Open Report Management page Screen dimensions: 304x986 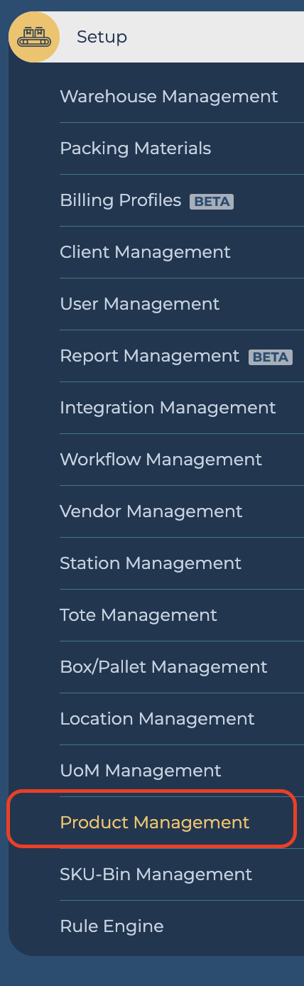pos(150,356)
